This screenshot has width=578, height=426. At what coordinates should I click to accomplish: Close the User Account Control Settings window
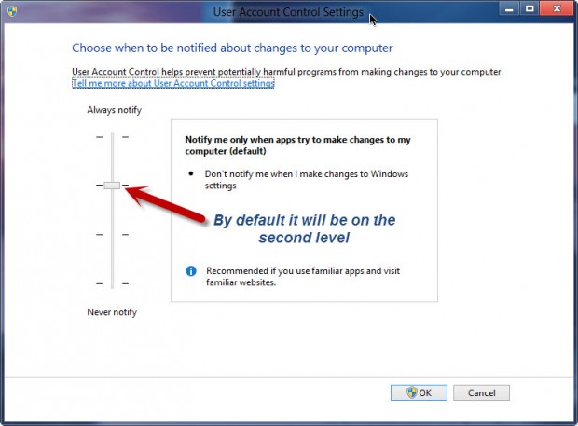557,8
